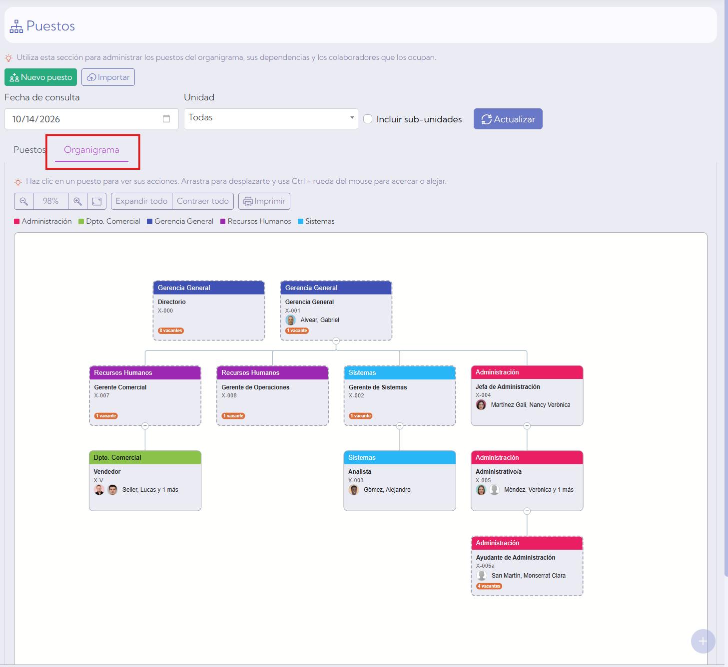728x667 pixels.
Task: Click the Puestos org-chart title icon
Action: click(x=16, y=26)
